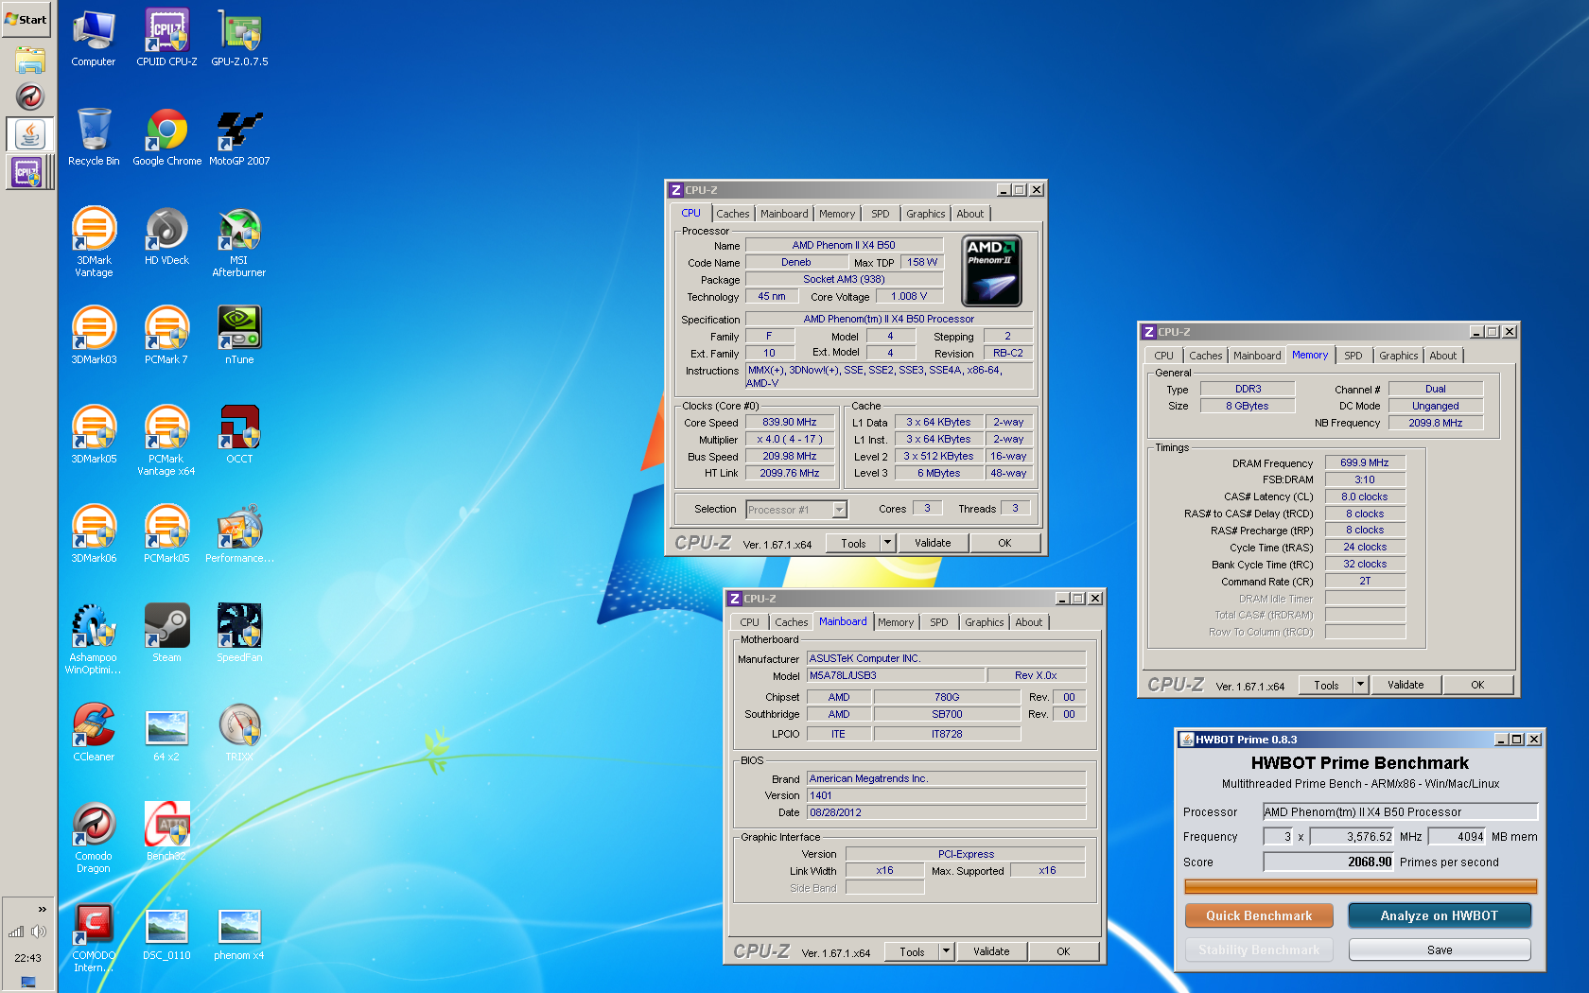The height and width of the screenshot is (993, 1589).
Task: Open the DSC_0110 image file
Action: (166, 932)
